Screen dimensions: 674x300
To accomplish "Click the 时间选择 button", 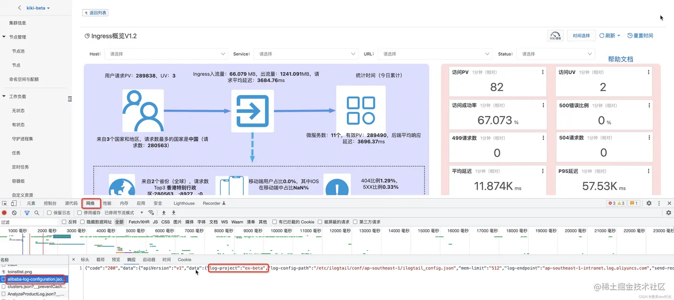I will pyautogui.click(x=581, y=36).
